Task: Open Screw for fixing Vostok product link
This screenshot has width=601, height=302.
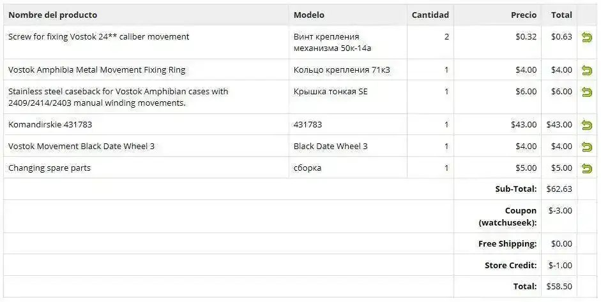Action: point(98,37)
